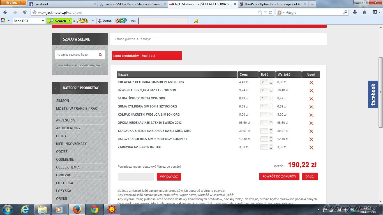383x215 pixels.
Task: Switch to the BikePics Upload Photo tab
Action: (x=273, y=4)
